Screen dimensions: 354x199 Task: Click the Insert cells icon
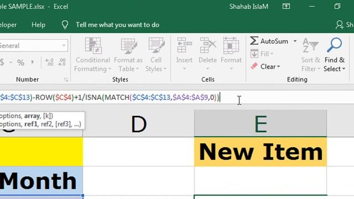[184, 45]
